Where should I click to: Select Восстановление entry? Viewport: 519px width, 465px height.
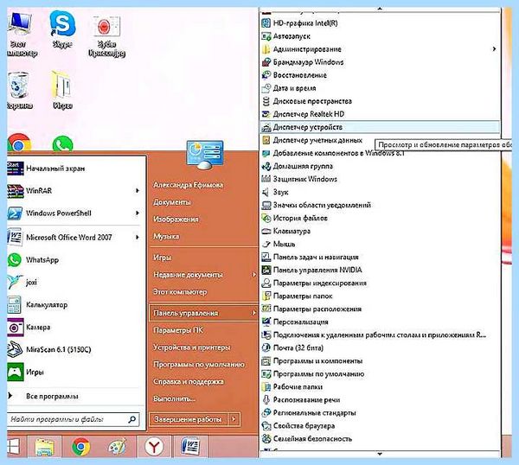point(300,75)
